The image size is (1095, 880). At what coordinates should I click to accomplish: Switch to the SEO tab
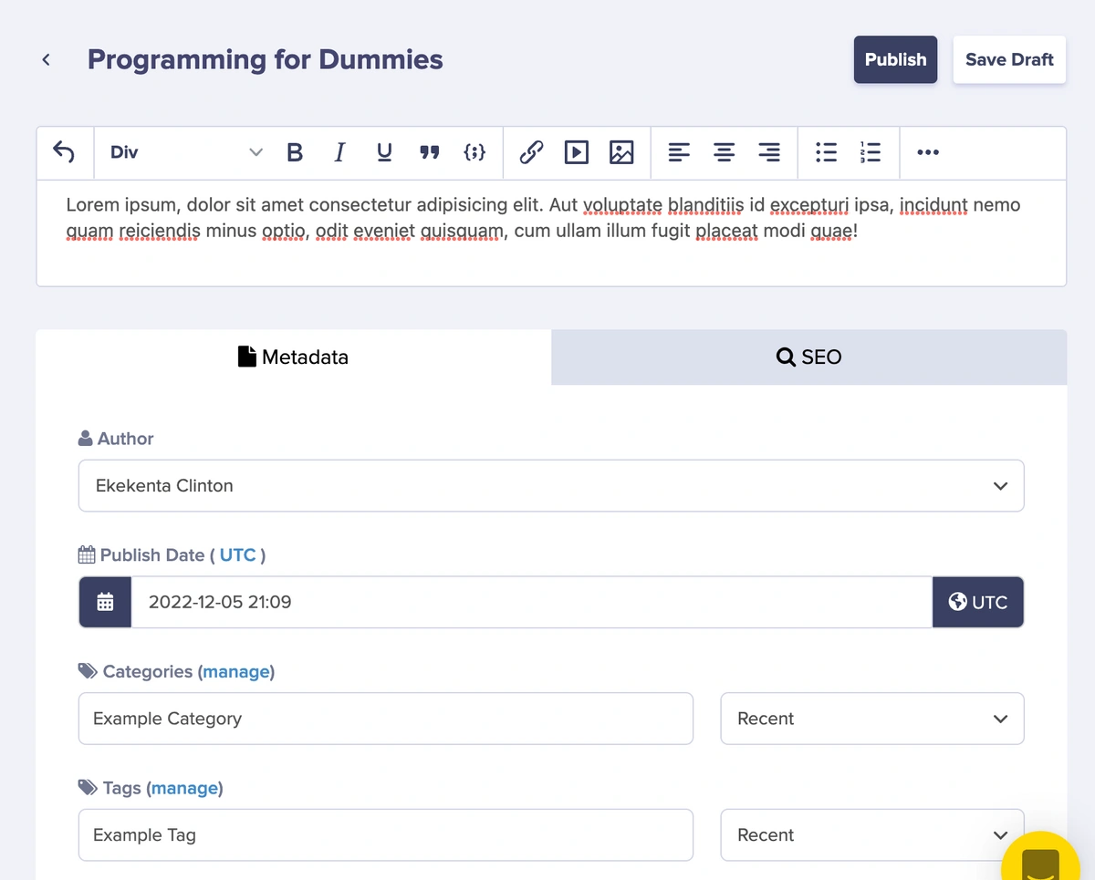tap(808, 357)
